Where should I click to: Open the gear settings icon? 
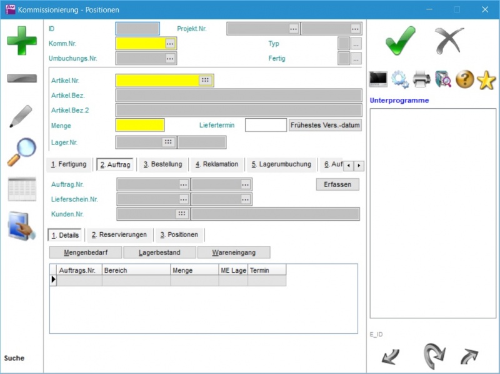400,79
